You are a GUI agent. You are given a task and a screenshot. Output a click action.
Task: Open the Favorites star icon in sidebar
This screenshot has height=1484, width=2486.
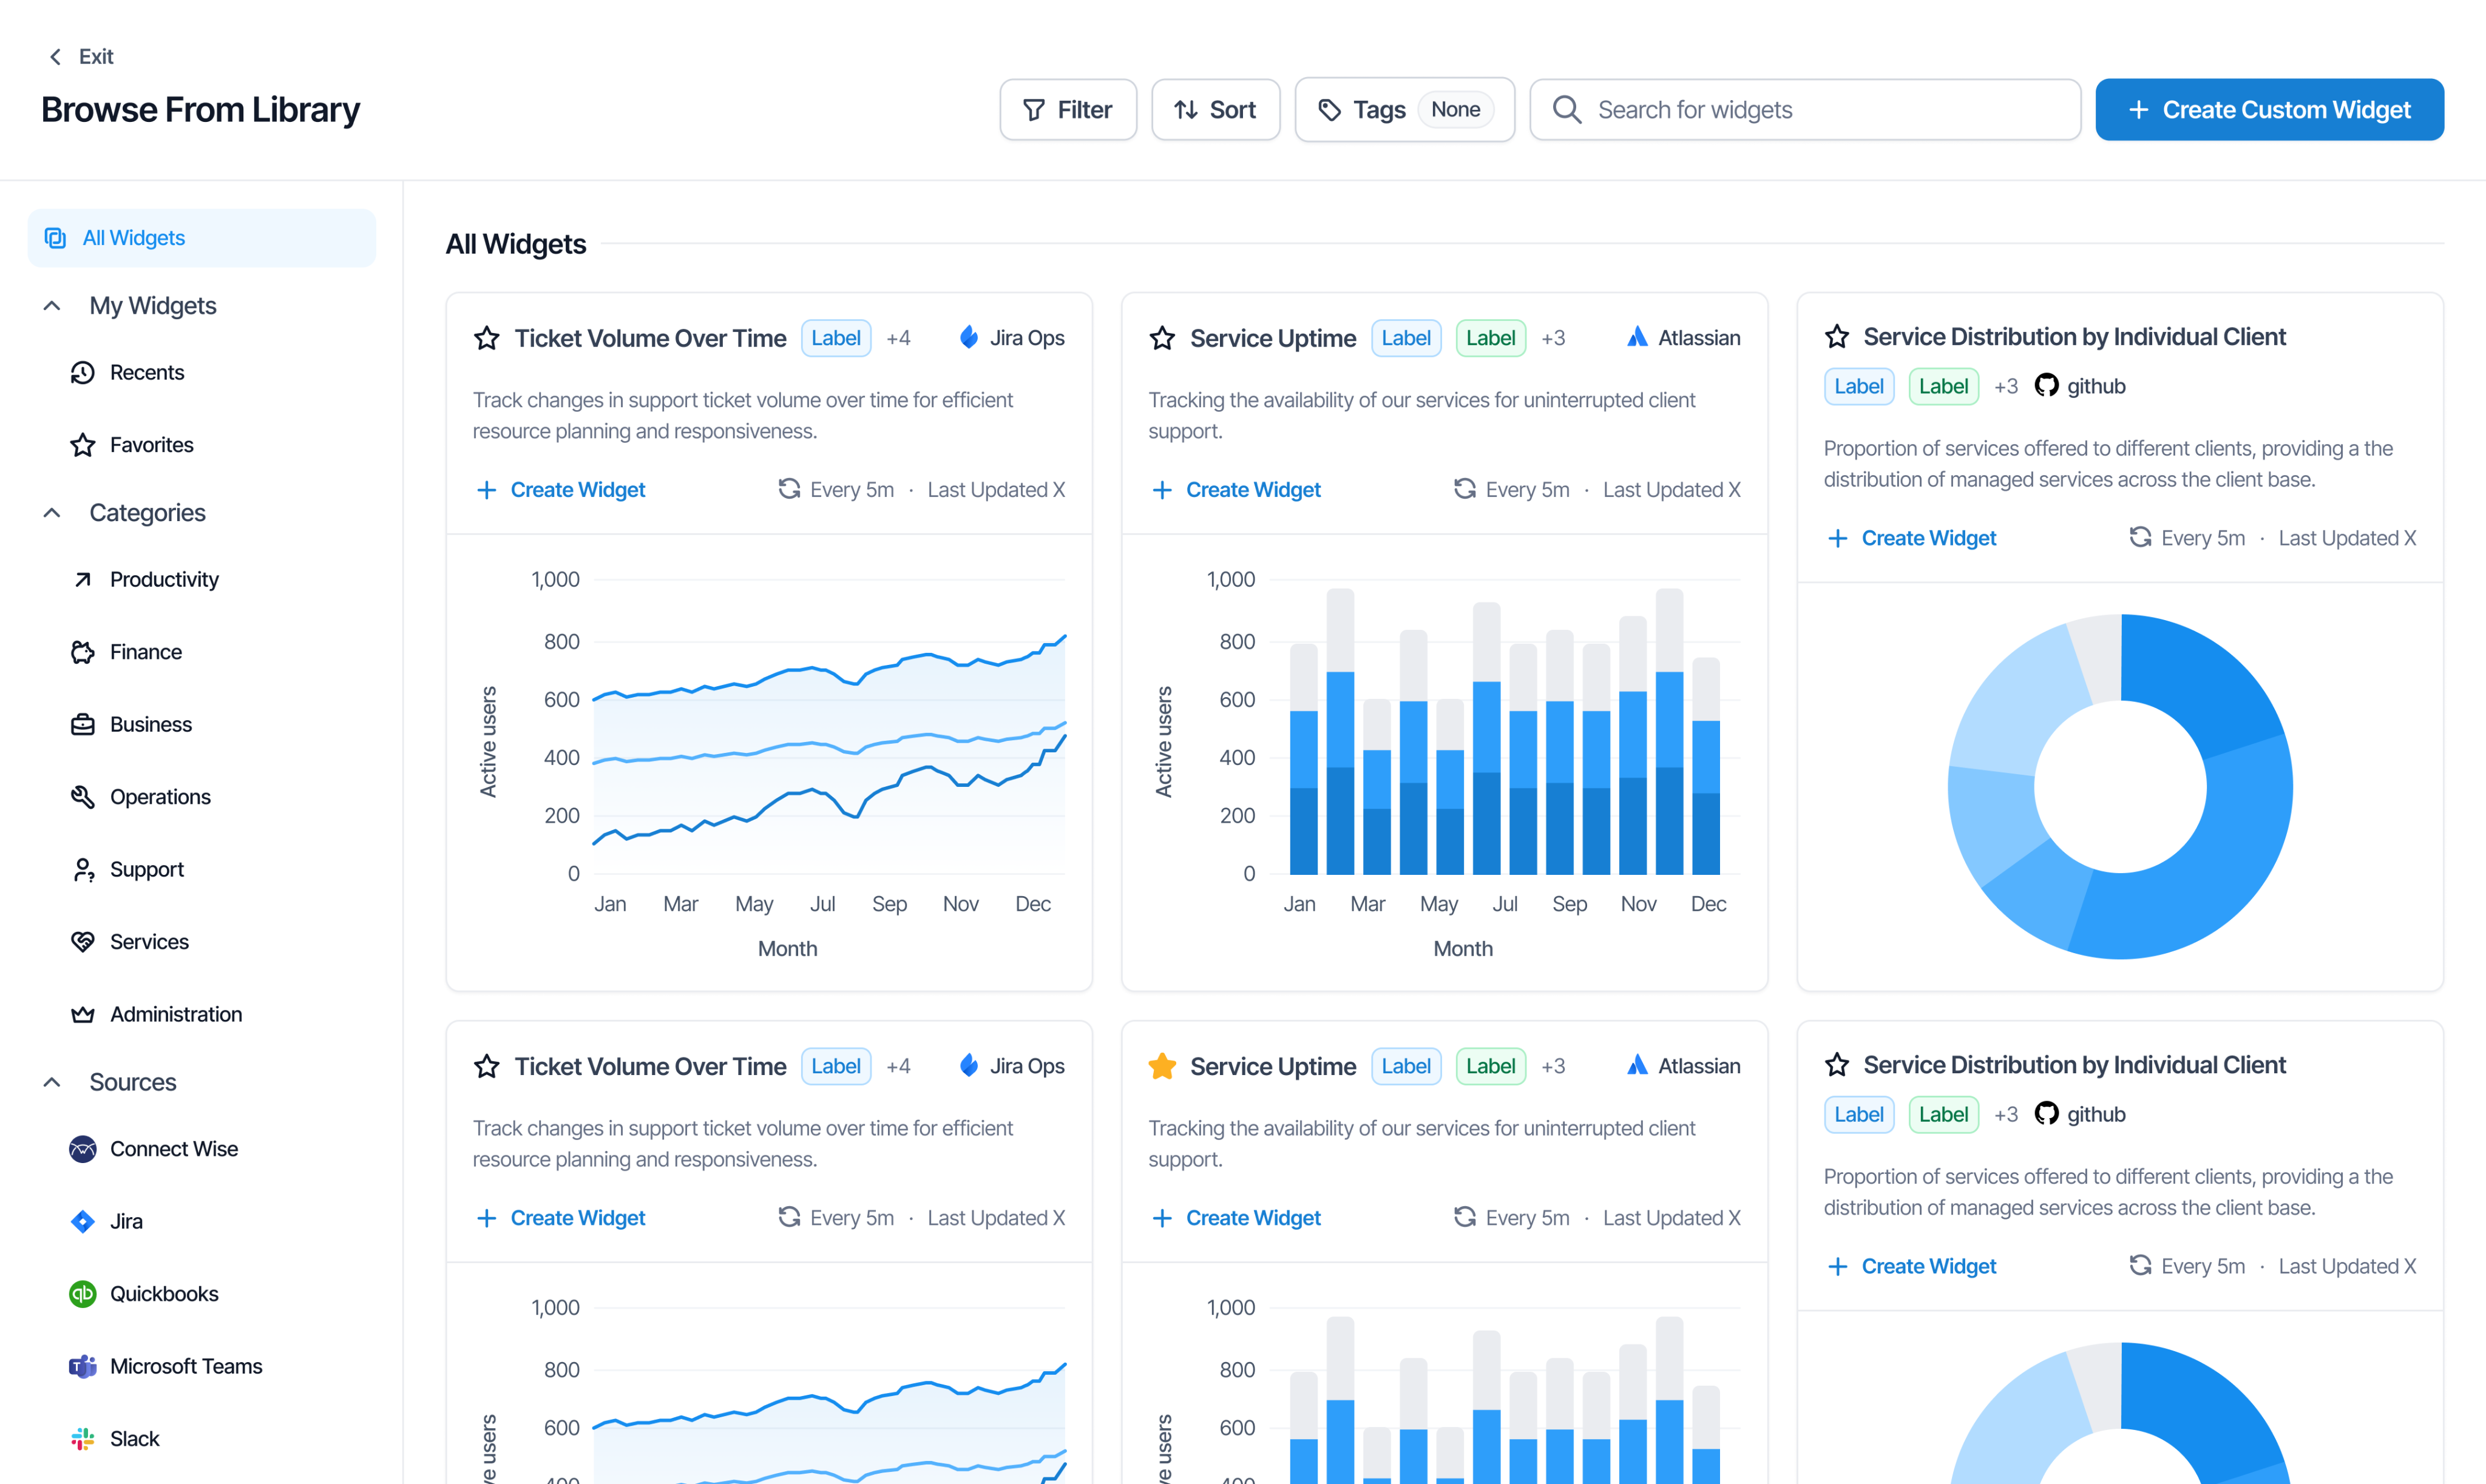coord(83,445)
